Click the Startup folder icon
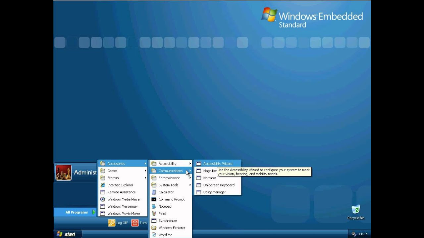 103,178
